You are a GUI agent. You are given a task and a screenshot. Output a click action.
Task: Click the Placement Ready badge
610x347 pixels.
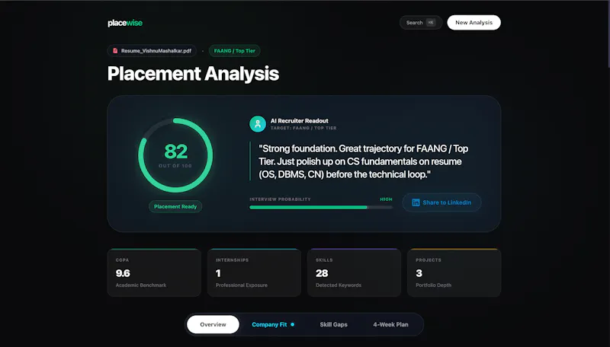pyautogui.click(x=175, y=206)
